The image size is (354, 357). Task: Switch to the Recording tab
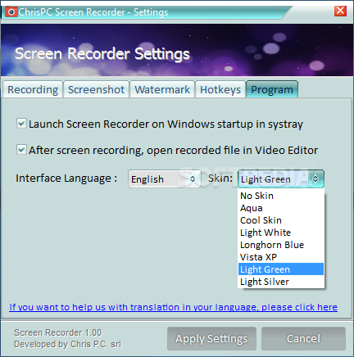tap(33, 89)
